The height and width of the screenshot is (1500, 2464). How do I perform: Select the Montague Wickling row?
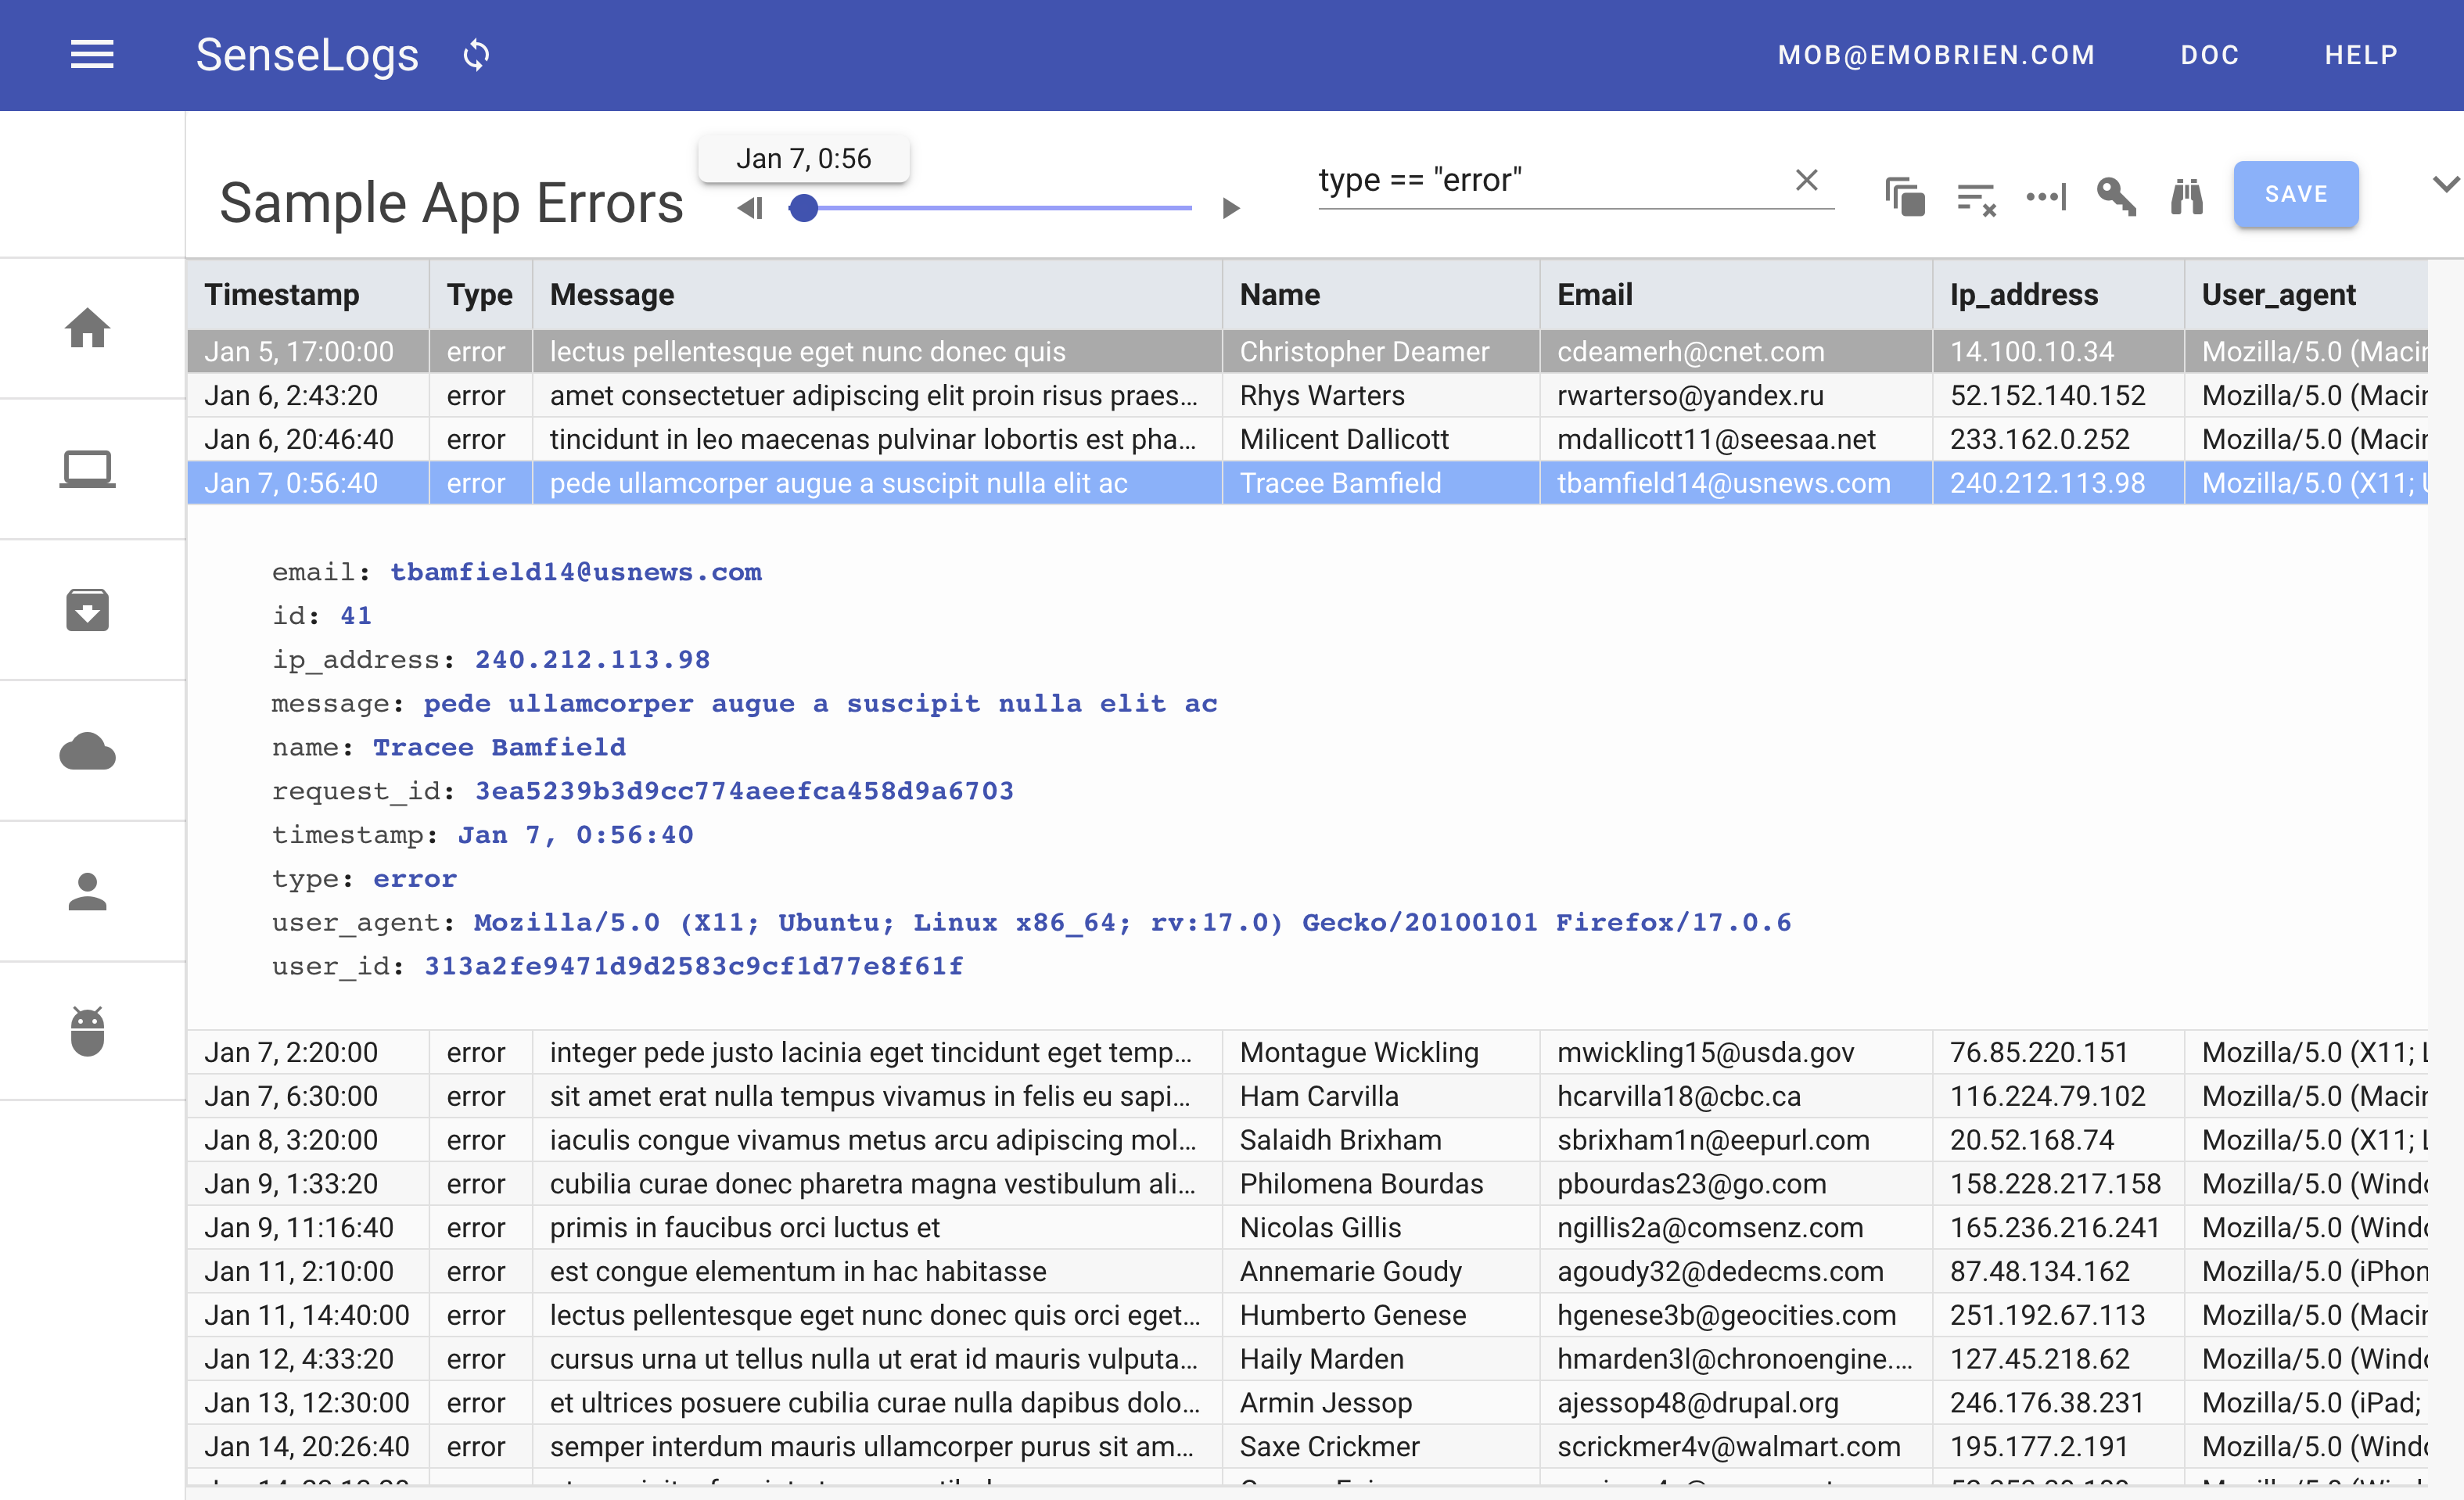pos(1306,1052)
